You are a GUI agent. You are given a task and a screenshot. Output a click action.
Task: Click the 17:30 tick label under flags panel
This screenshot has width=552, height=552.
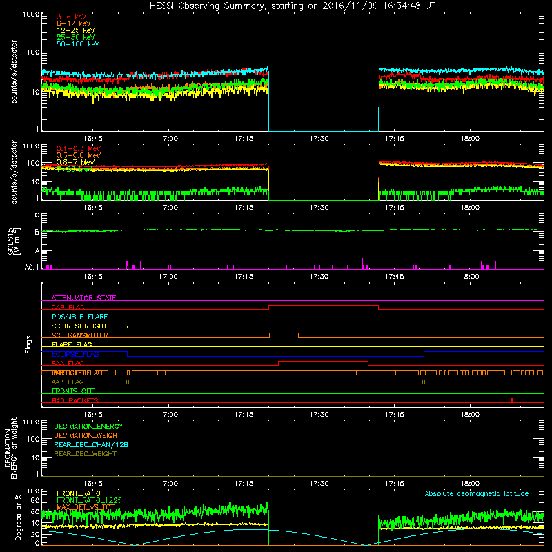coord(319,415)
